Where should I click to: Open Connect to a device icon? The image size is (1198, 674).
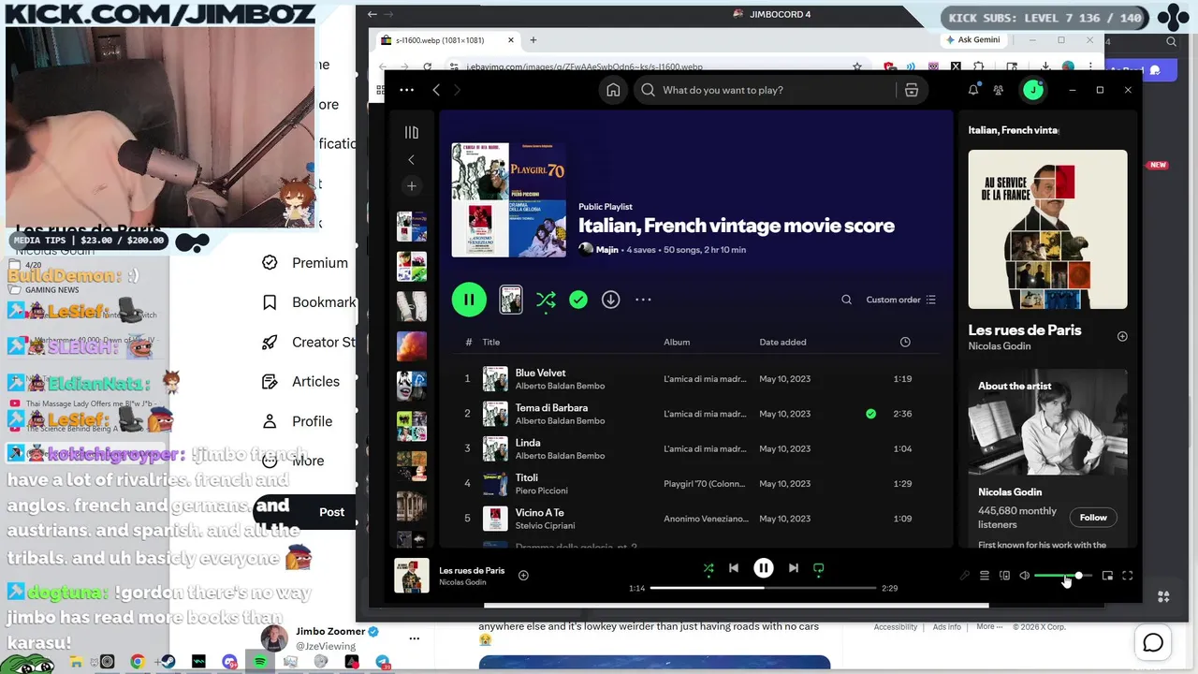[x=1004, y=576]
